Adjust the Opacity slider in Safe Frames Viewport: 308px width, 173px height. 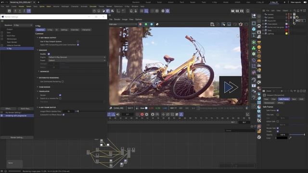297,135
